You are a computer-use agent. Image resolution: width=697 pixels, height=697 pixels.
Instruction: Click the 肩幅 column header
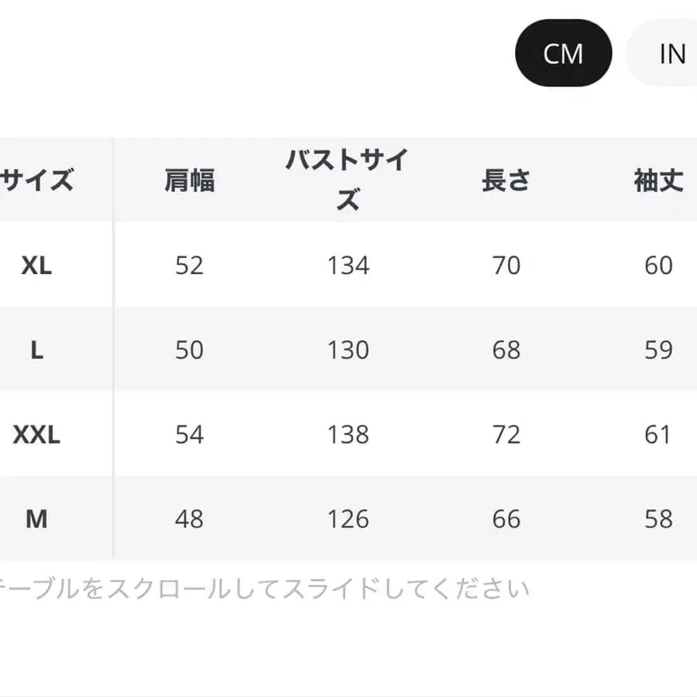click(x=188, y=179)
